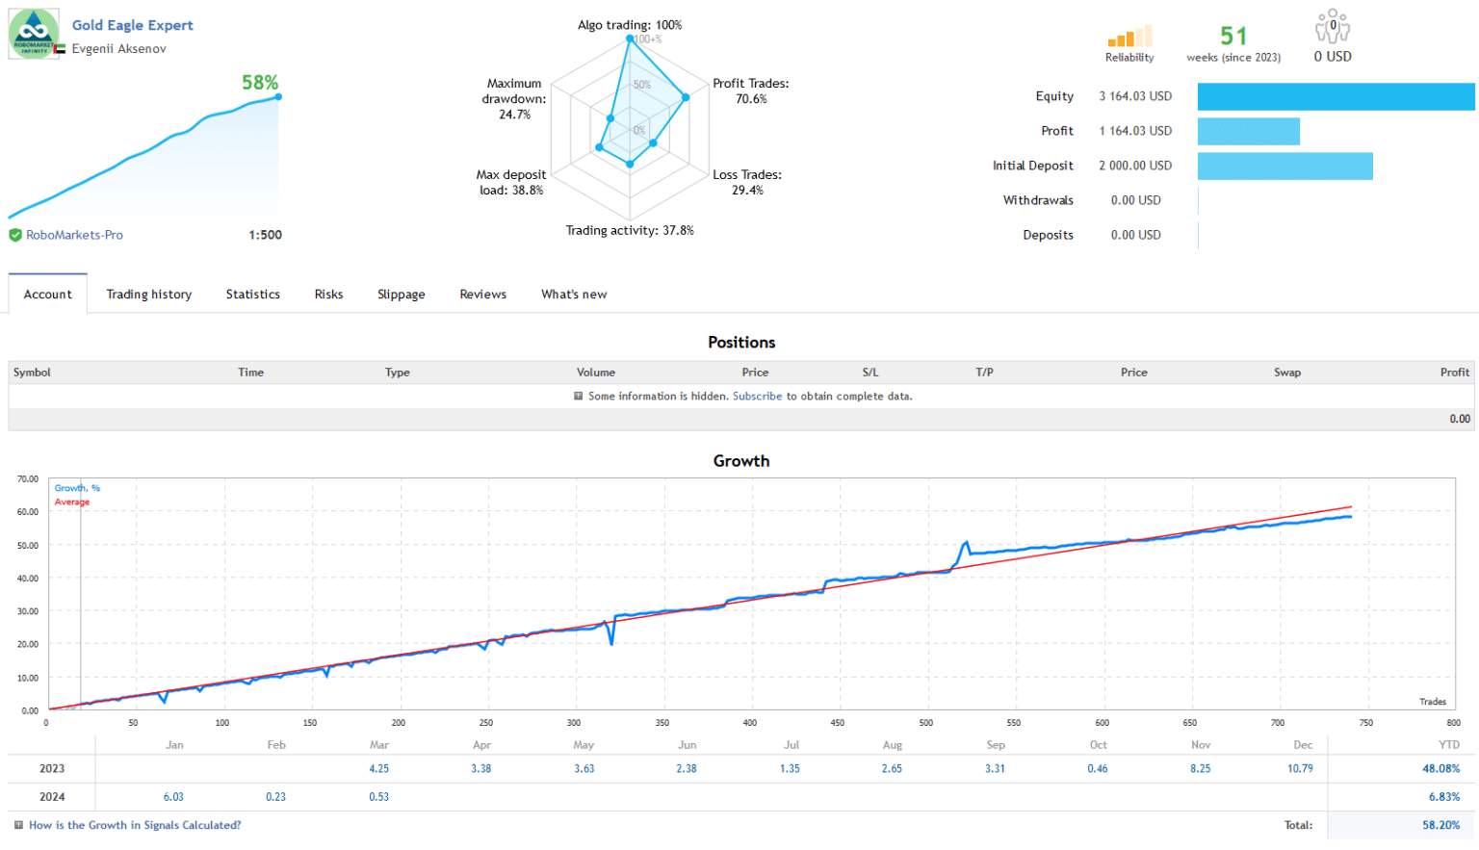1479x850 pixels.
Task: Click the RoboMarkets Infinity signal logo
Action: [x=34, y=33]
